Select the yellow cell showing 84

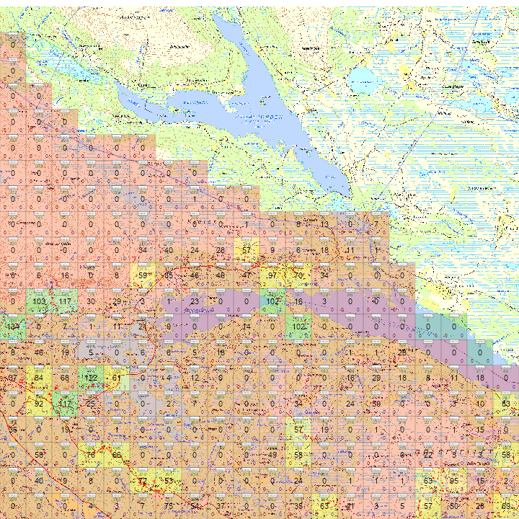click(x=39, y=378)
